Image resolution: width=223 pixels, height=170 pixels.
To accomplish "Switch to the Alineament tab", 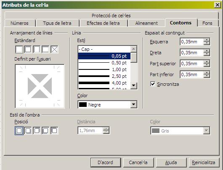I will coord(146,23).
